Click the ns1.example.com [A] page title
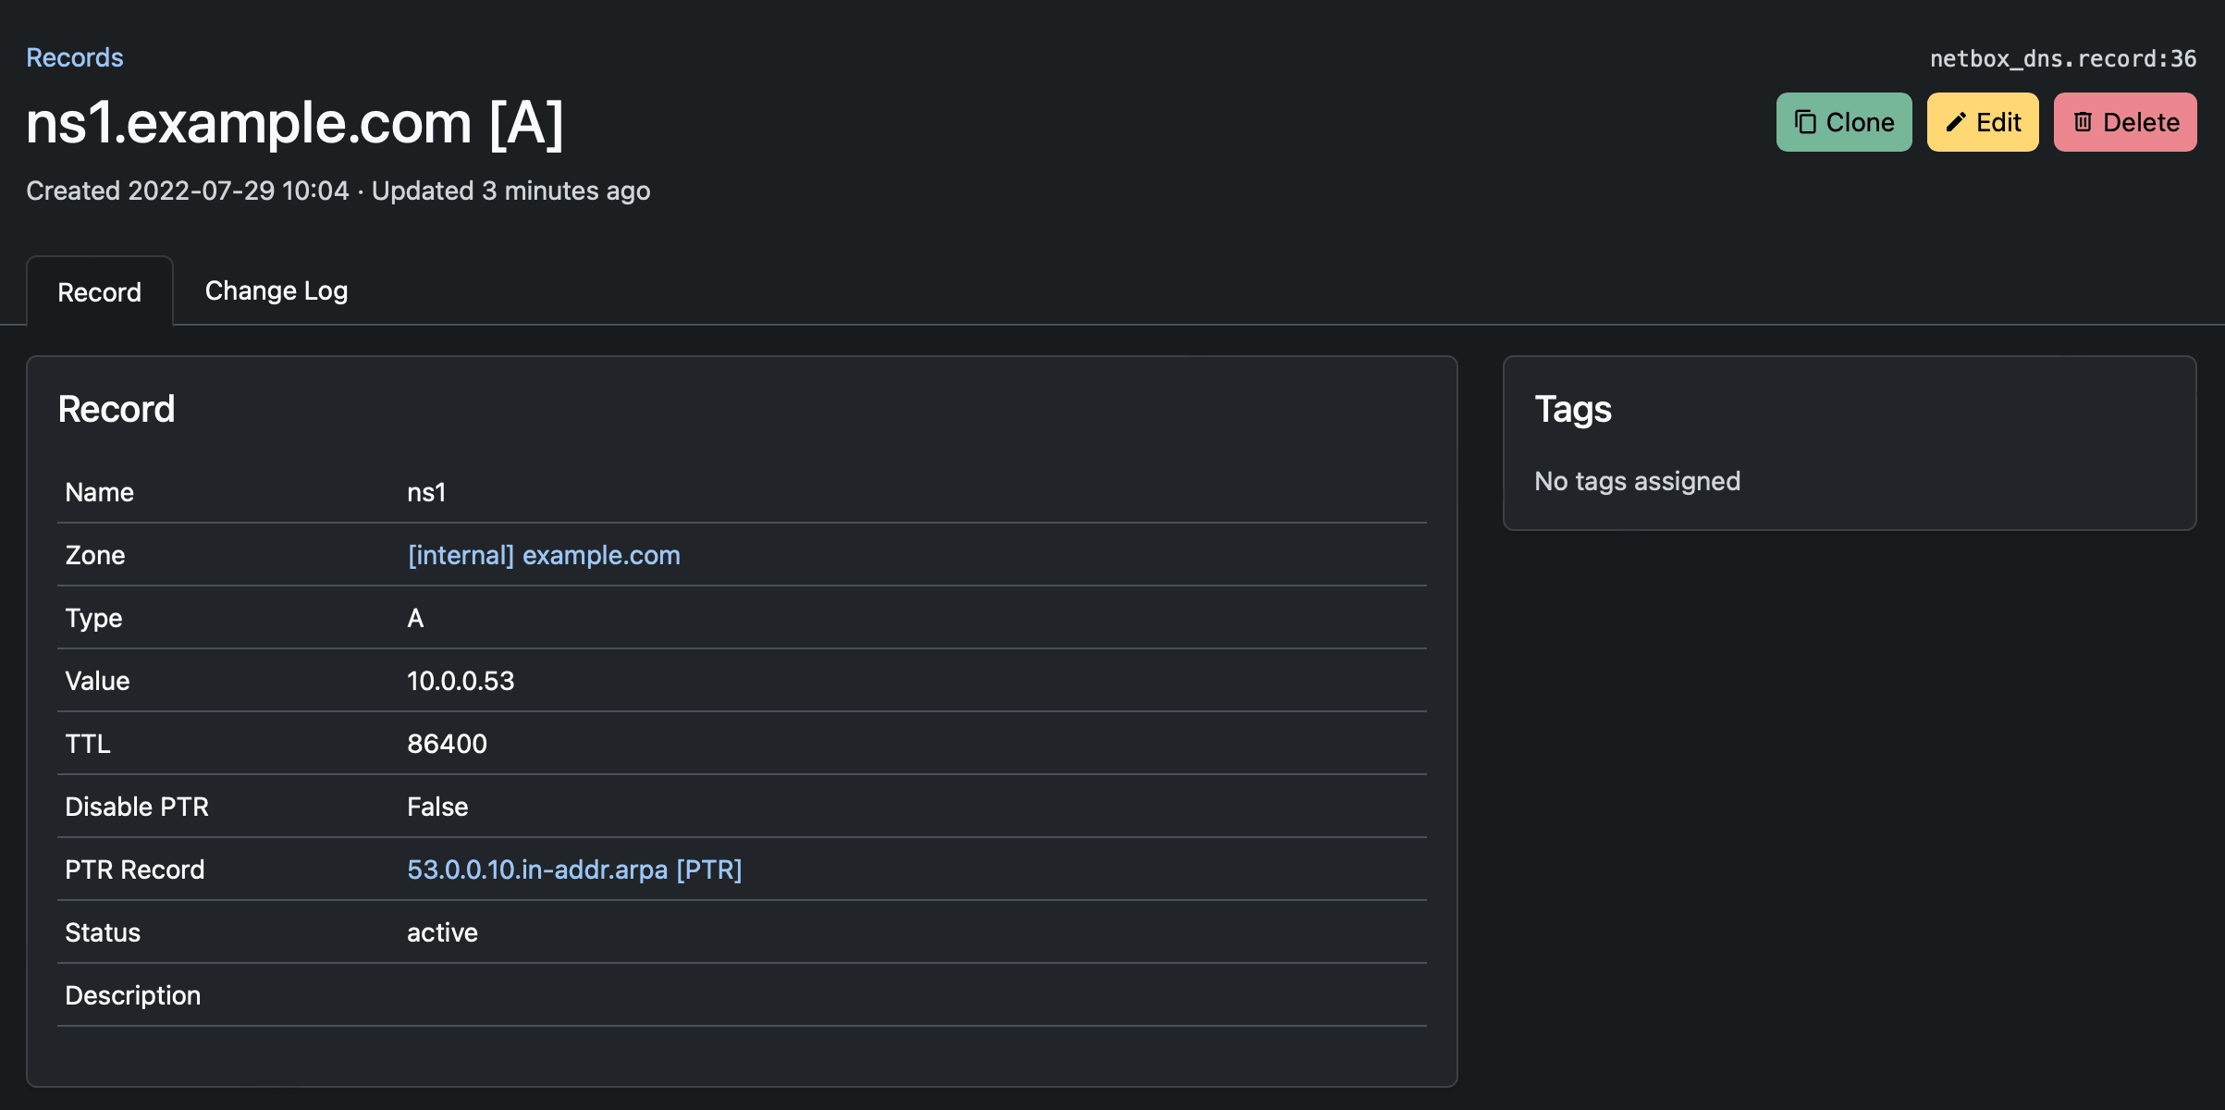Image resolution: width=2225 pixels, height=1110 pixels. [x=294, y=123]
